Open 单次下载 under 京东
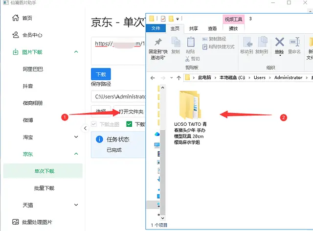 pos(43,171)
